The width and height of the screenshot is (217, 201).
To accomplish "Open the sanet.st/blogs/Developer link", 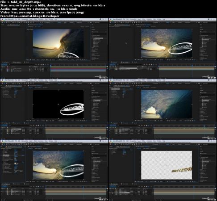I will tap(34, 16).
